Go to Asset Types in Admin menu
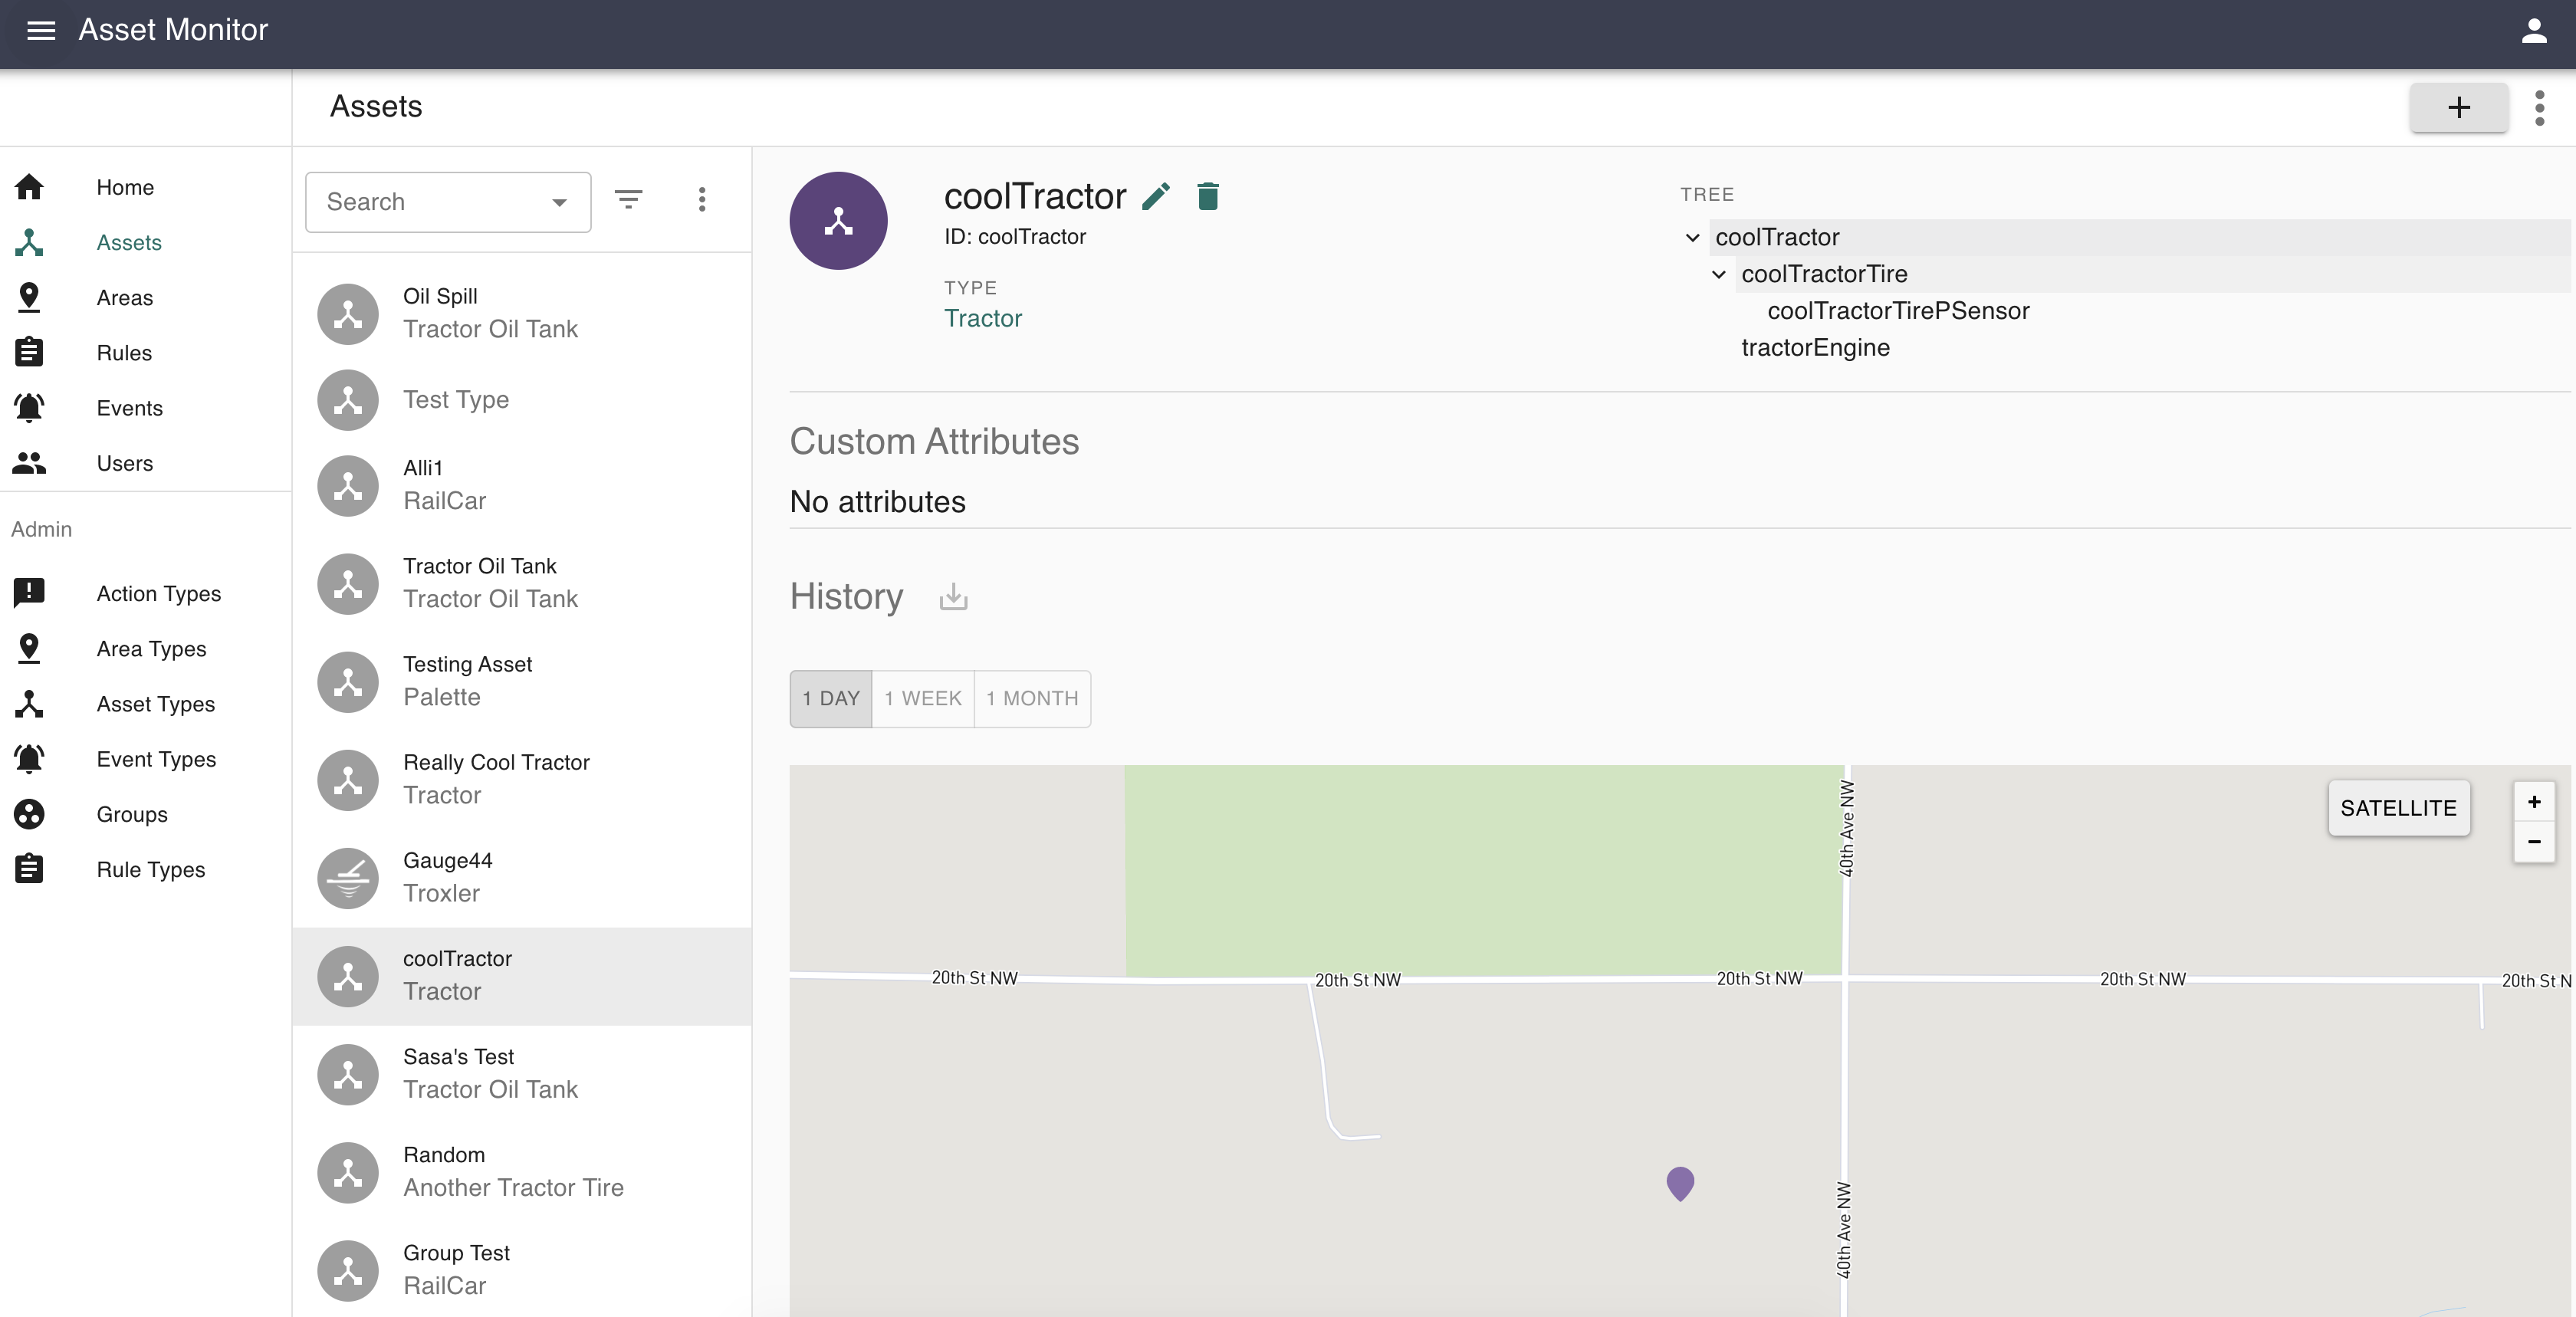Viewport: 2576px width, 1317px height. pos(155,704)
